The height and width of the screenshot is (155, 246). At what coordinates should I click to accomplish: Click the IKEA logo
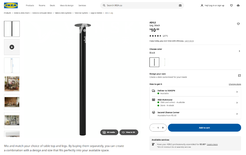click(x=11, y=5)
